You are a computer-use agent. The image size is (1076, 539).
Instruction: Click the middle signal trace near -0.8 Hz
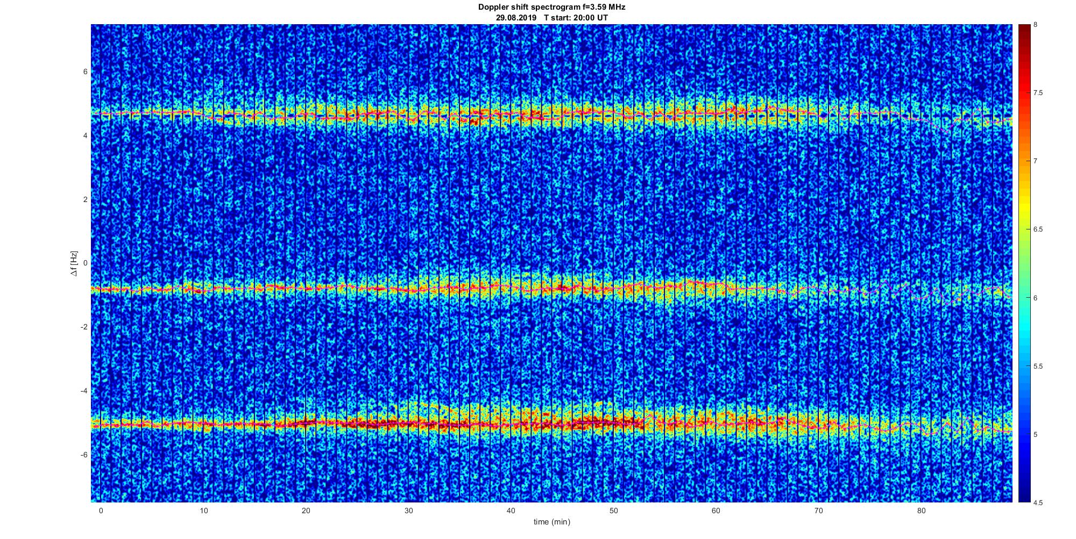(551, 289)
